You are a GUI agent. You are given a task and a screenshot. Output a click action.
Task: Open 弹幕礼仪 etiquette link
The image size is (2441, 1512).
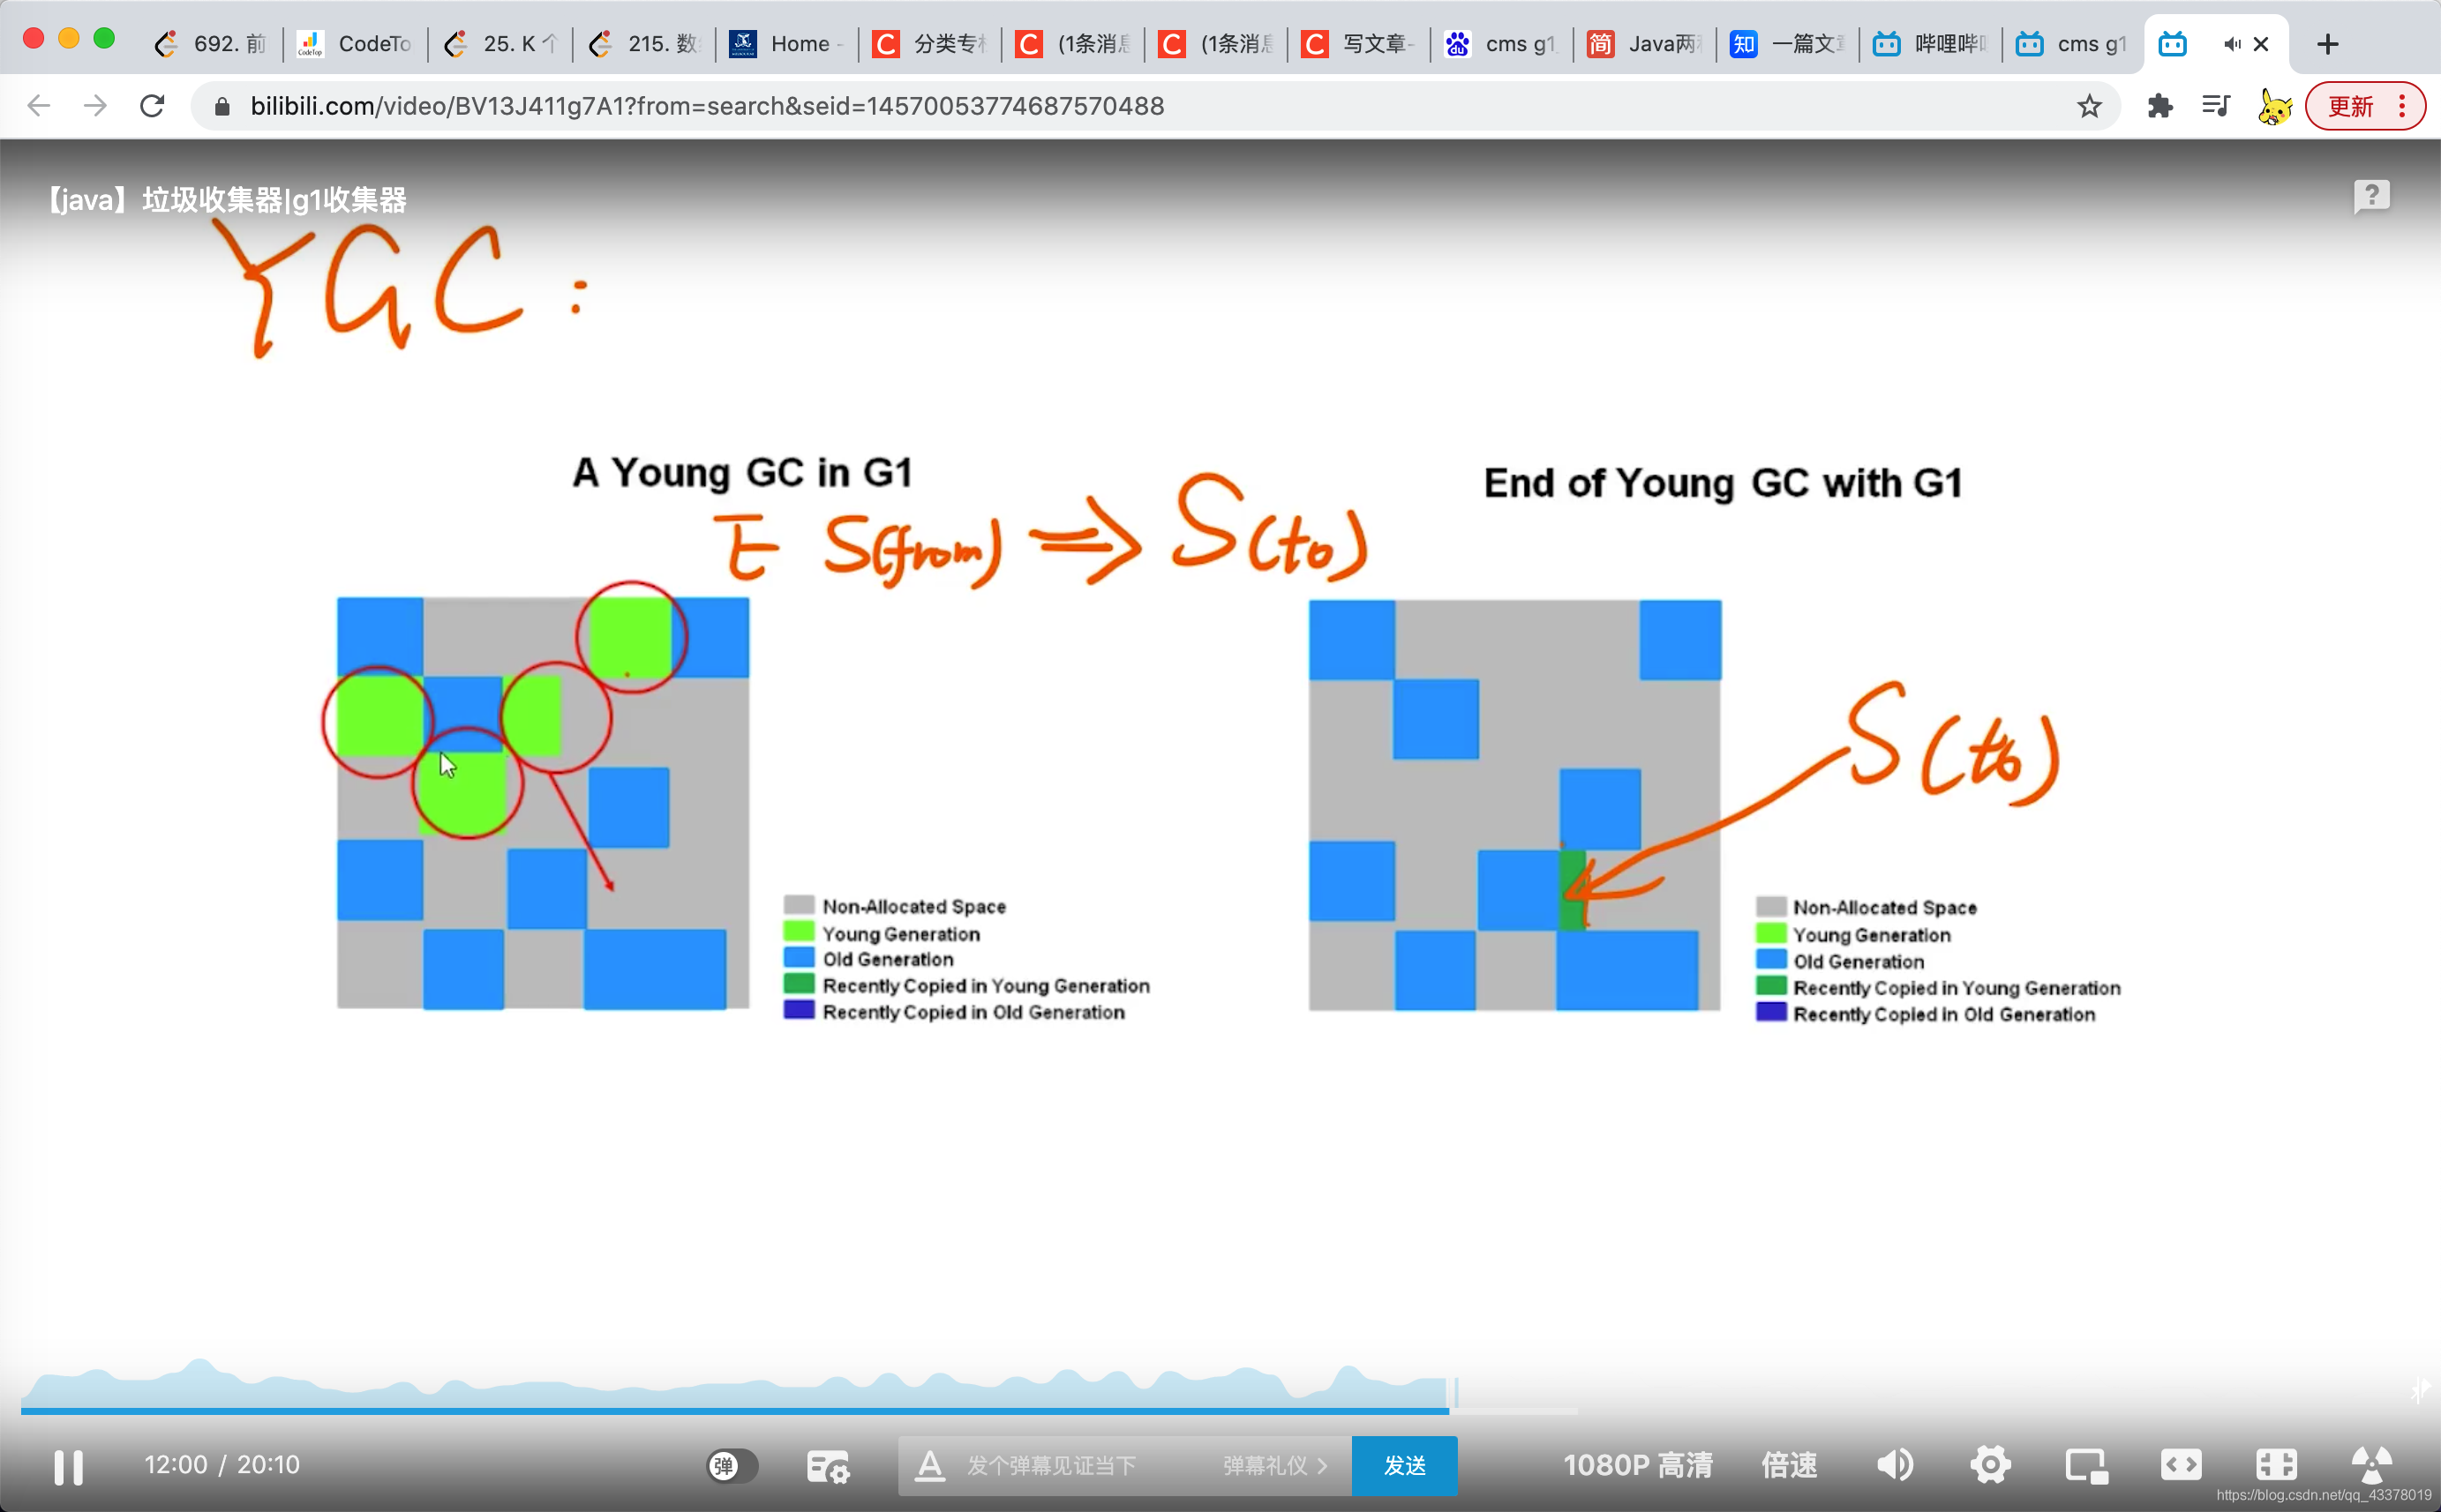click(x=1273, y=1466)
